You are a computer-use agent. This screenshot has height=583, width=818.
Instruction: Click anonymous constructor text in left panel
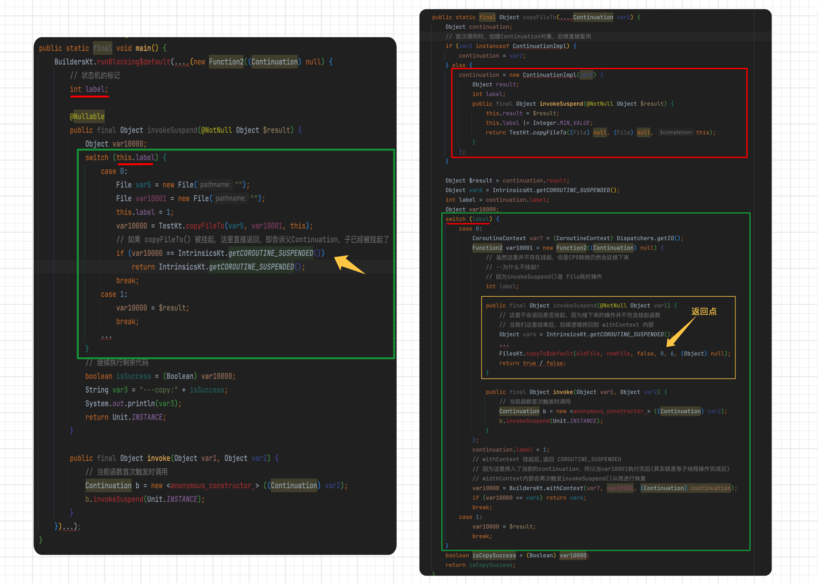(x=211, y=486)
